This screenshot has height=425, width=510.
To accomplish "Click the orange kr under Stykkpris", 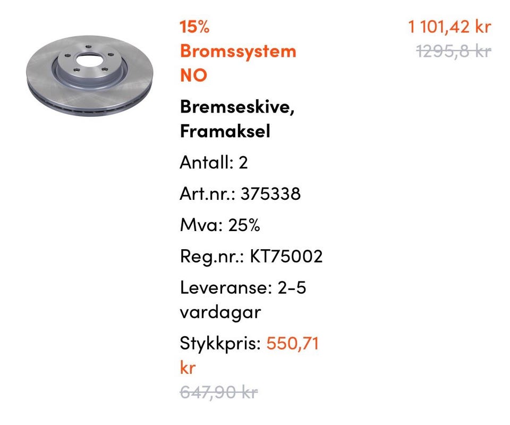I will click(188, 368).
